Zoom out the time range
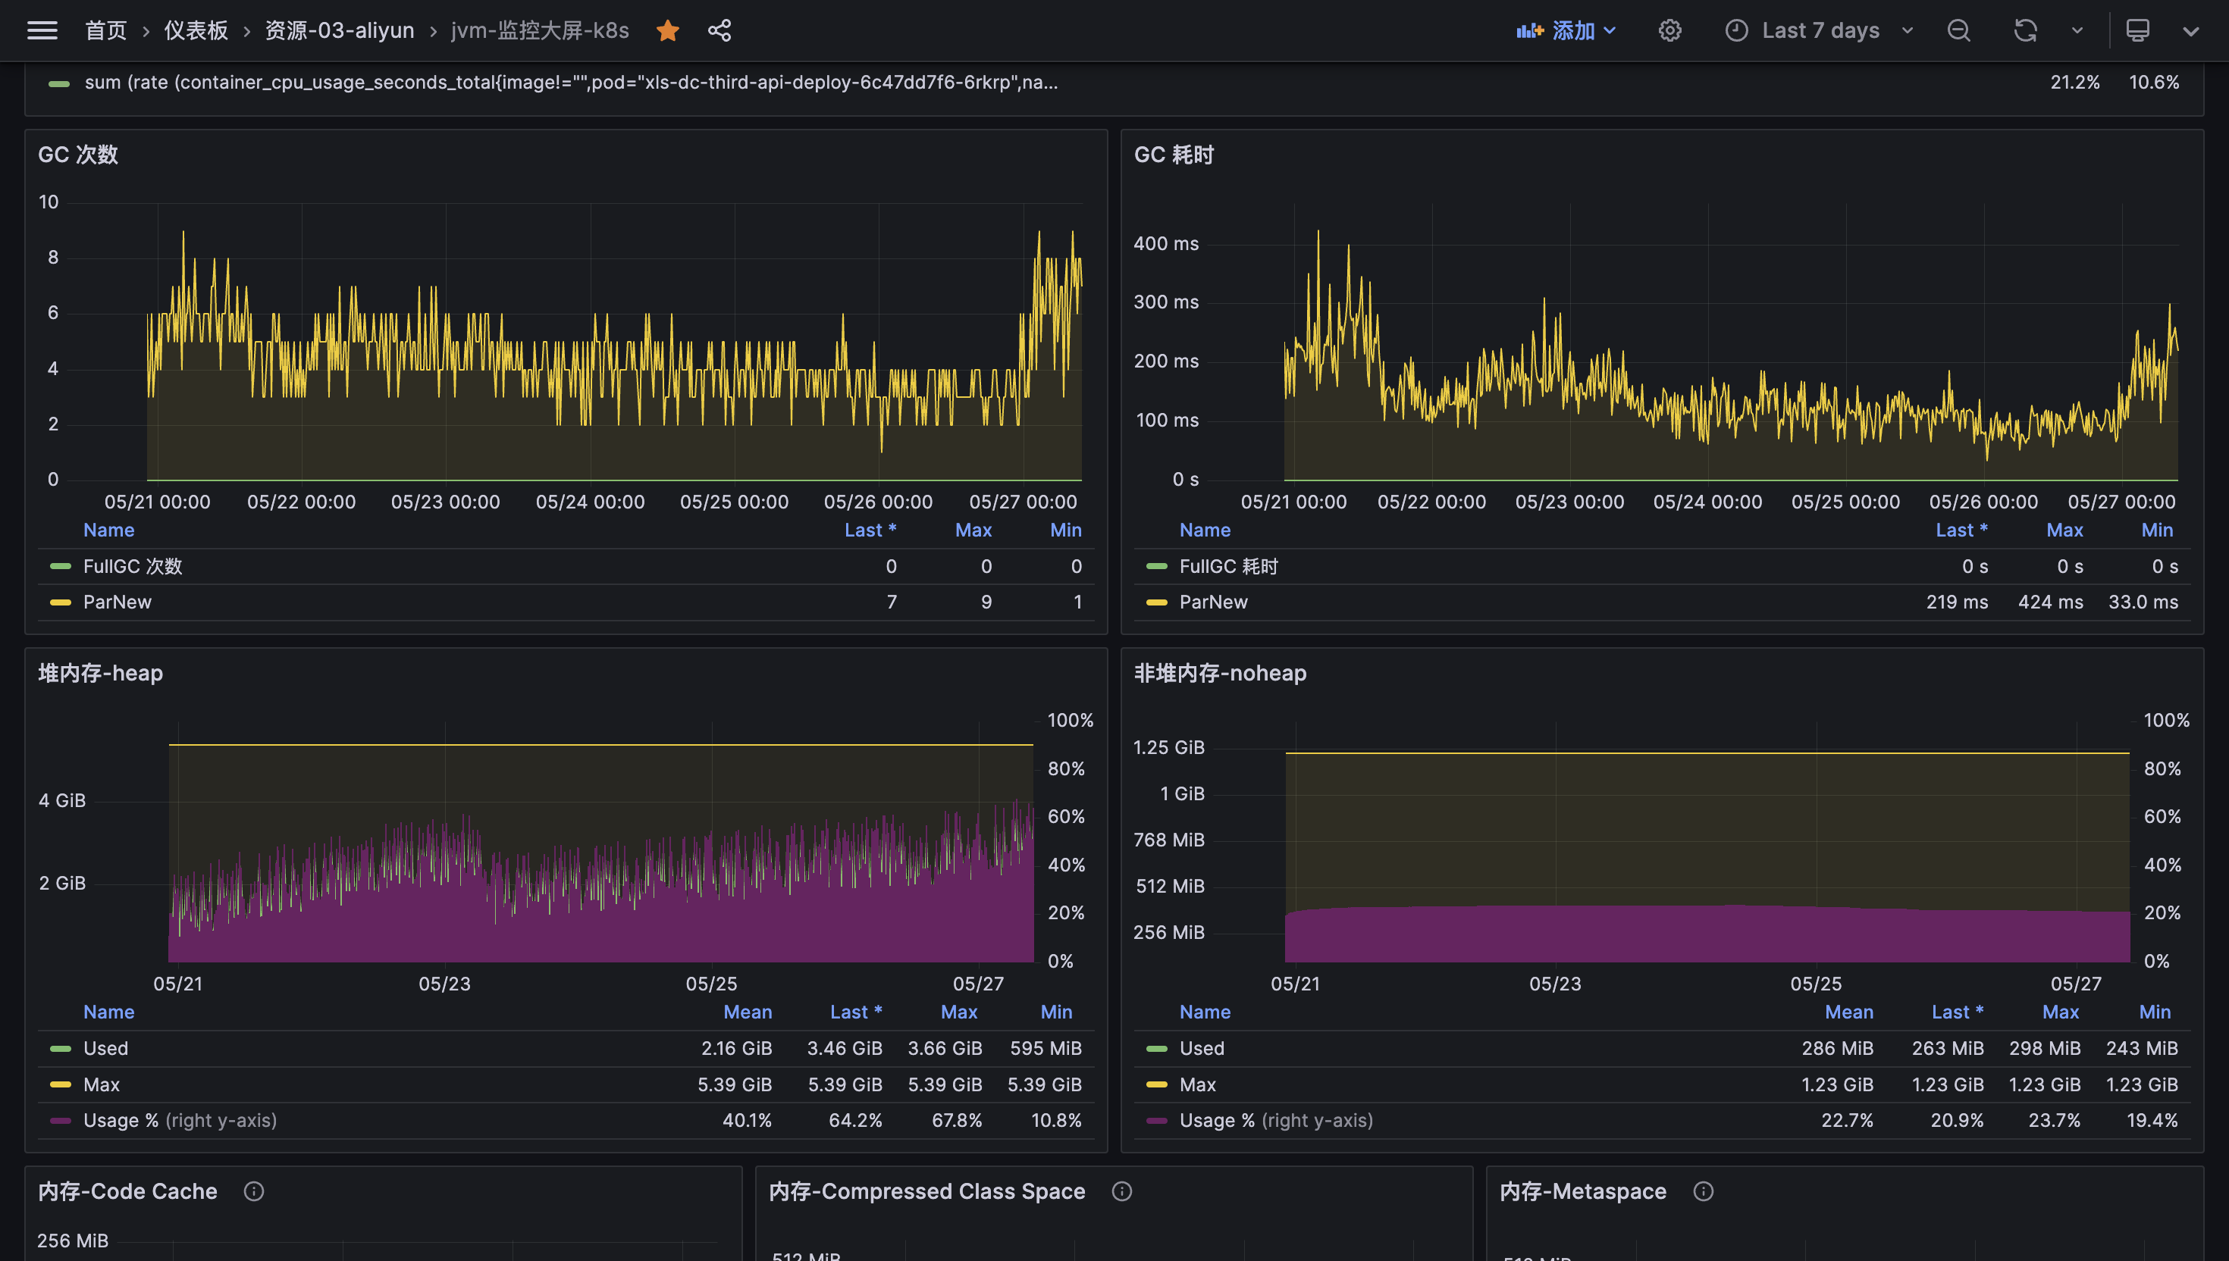 (x=1958, y=30)
